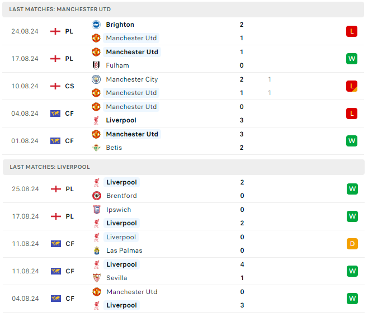Viewport: 368px width, 317px height.
Task: Open the Brighton team link
Action: pos(120,25)
